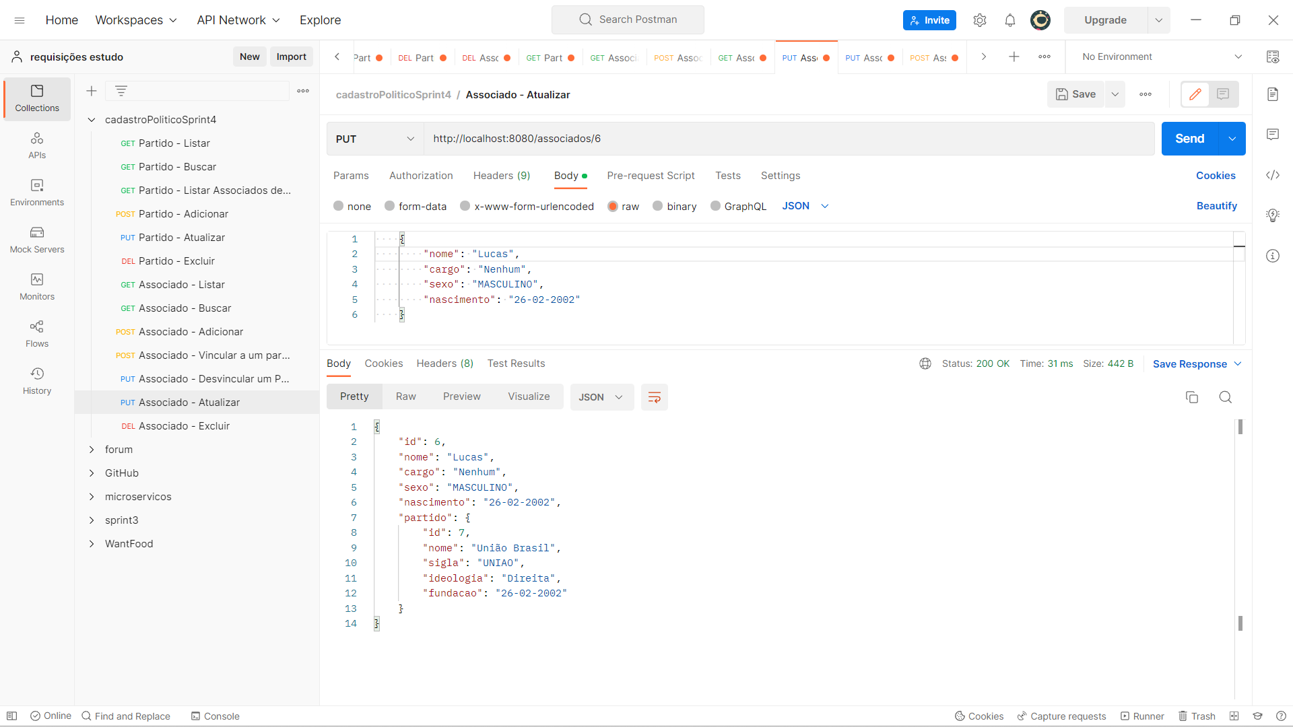Open the Flows sidebar icon
This screenshot has width=1293, height=727.
36,333
